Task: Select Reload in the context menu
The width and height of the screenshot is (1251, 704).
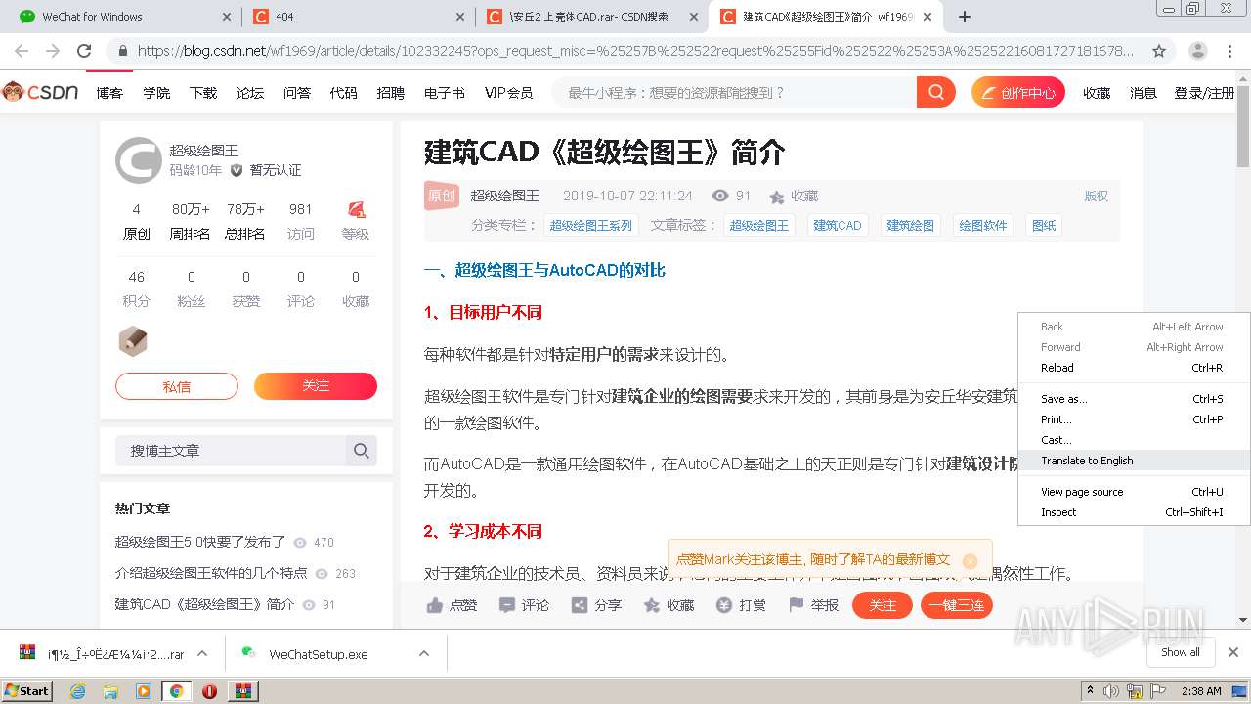Action: [x=1133, y=368]
